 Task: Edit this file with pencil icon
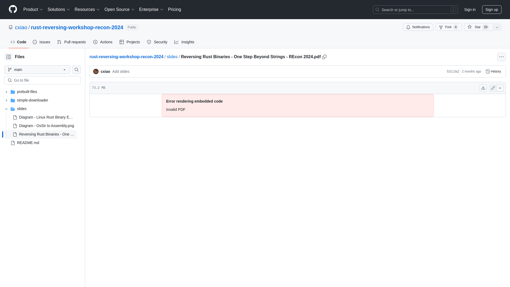coord(493,88)
